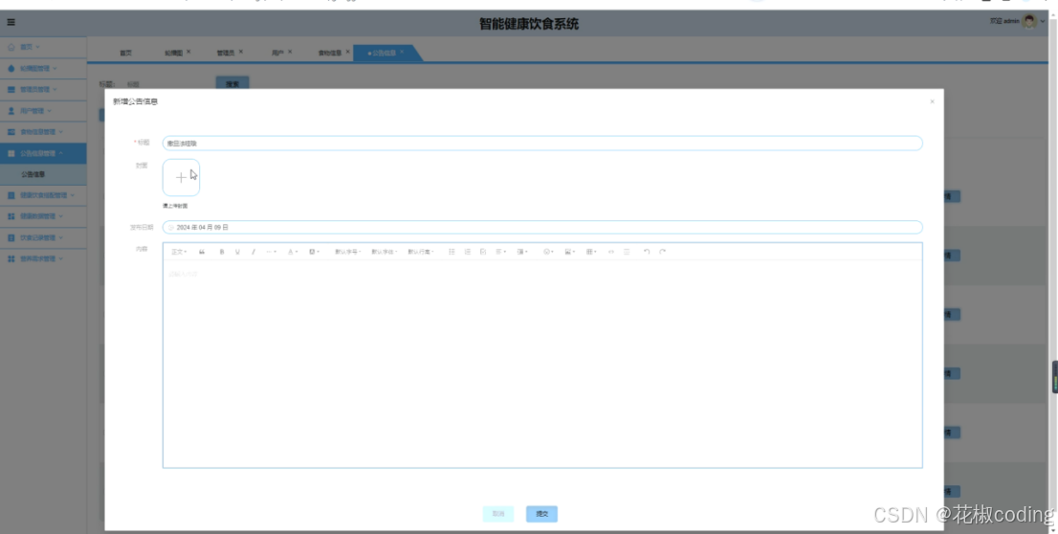Expand 饮食记录管理 sidebar menu
Image resolution: width=1058 pixels, height=534 pixels.
tap(43, 237)
